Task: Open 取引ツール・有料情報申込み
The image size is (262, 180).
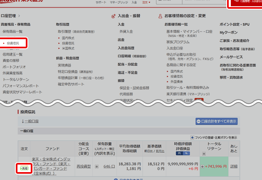Action: point(188,87)
